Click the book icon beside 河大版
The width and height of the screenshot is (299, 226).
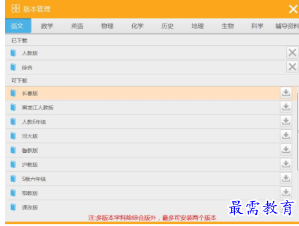[13, 136]
